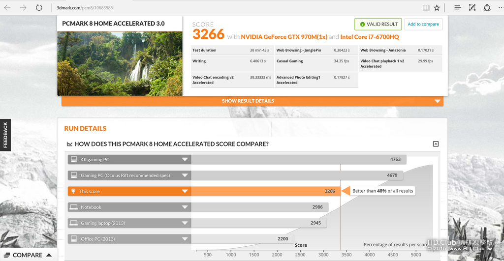Click the 2945 Gaming laptop score bar
Screen dimensions: 504x261
tap(259, 223)
